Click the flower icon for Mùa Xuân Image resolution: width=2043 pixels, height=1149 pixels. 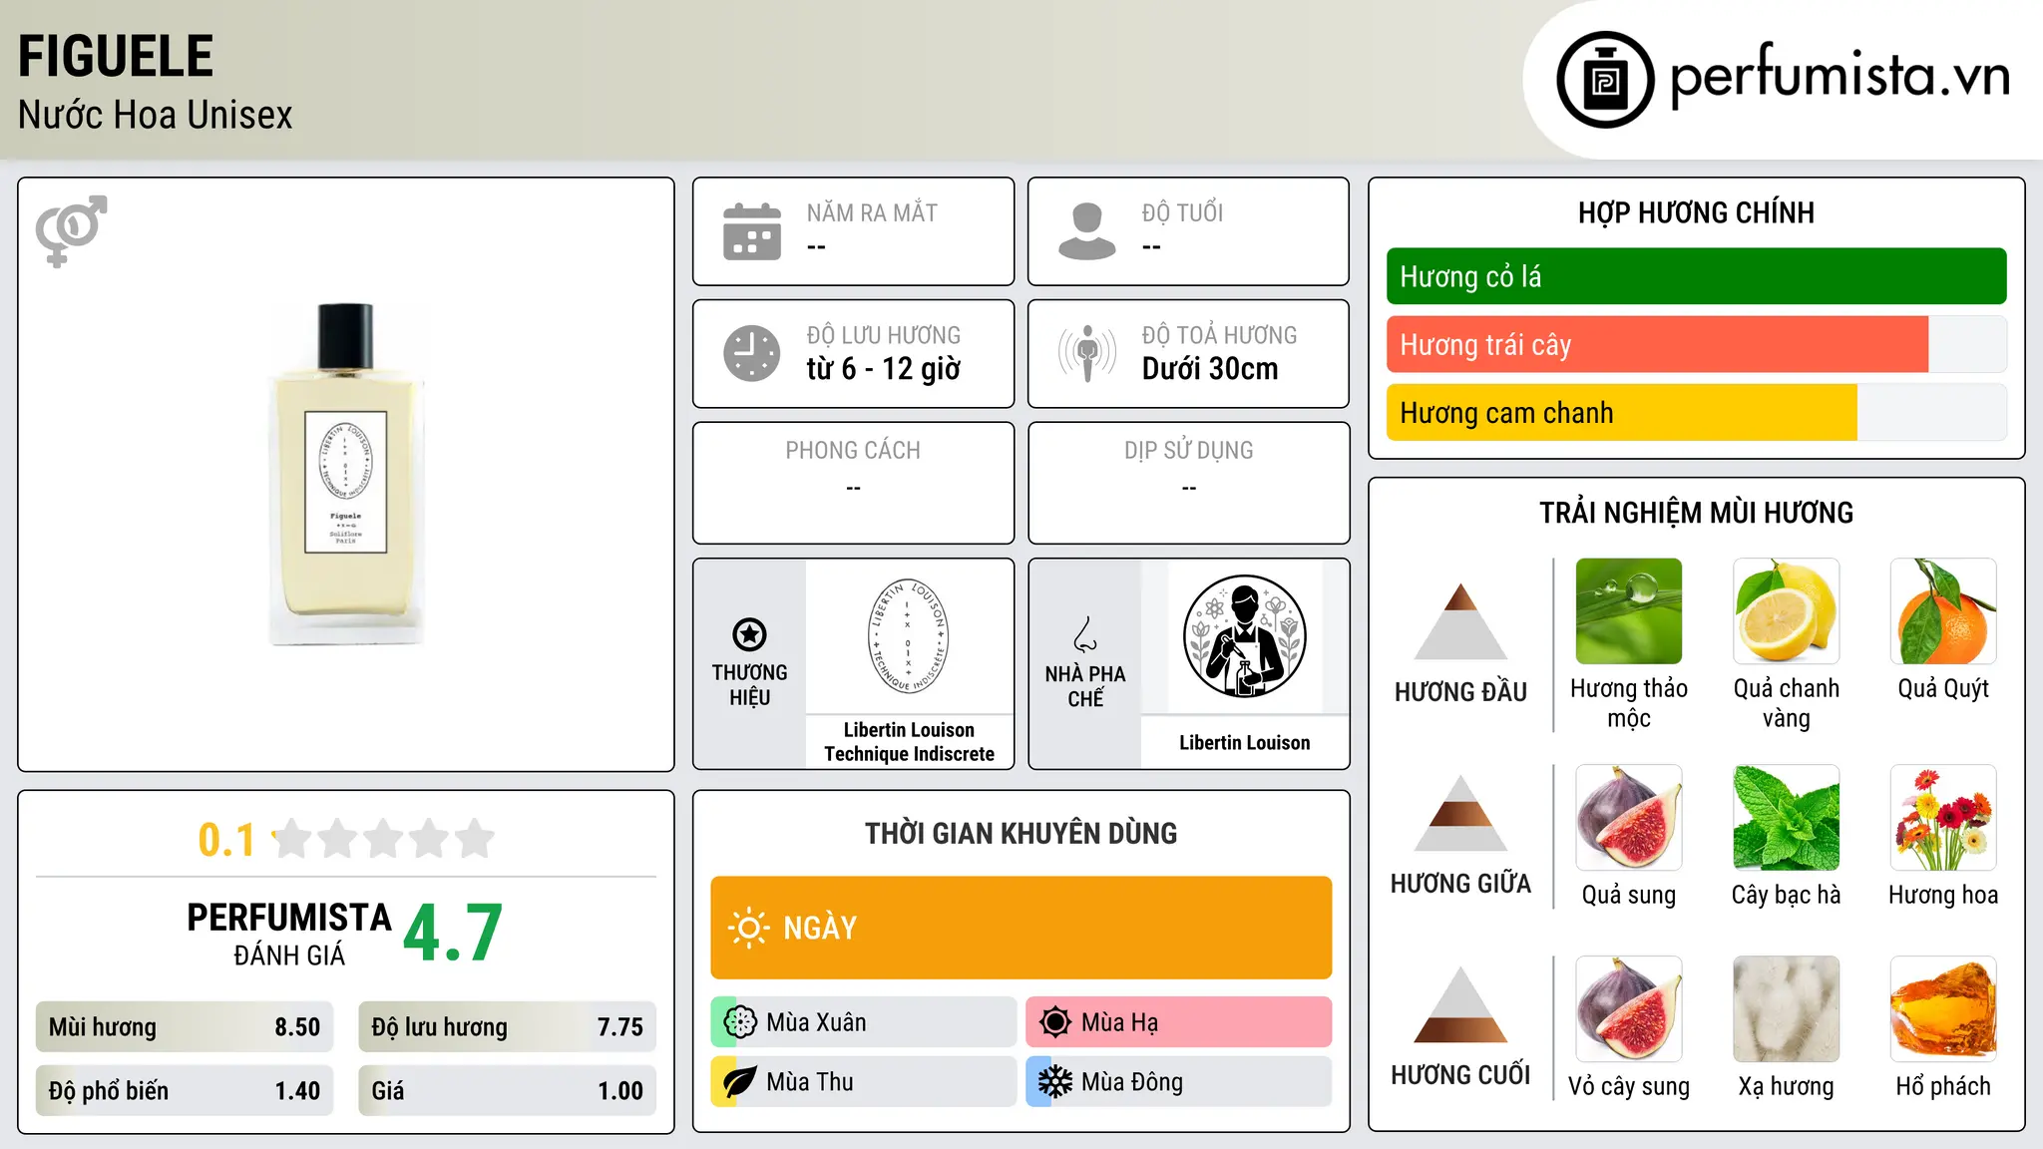point(740,1022)
